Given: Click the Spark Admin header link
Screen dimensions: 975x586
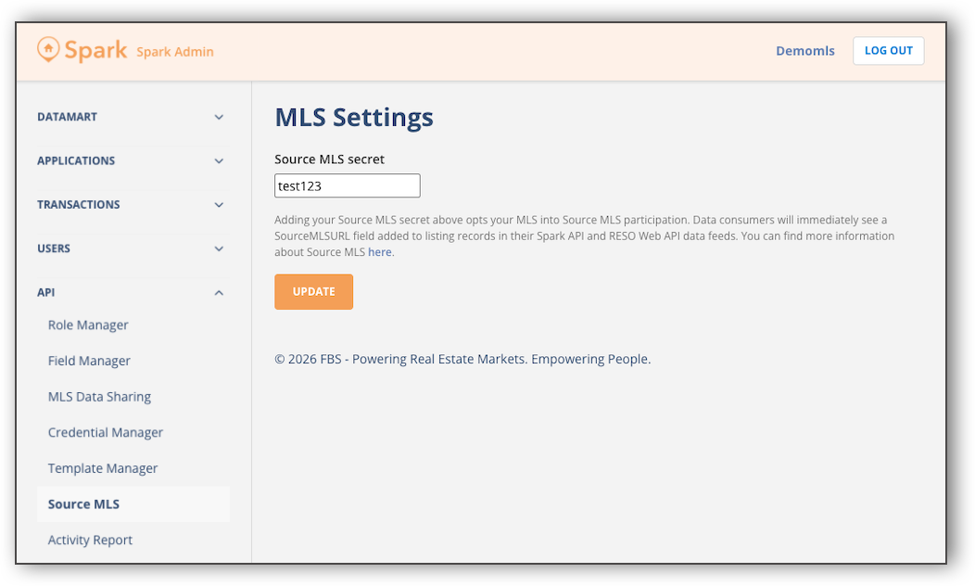Looking at the screenshot, I should coord(175,52).
